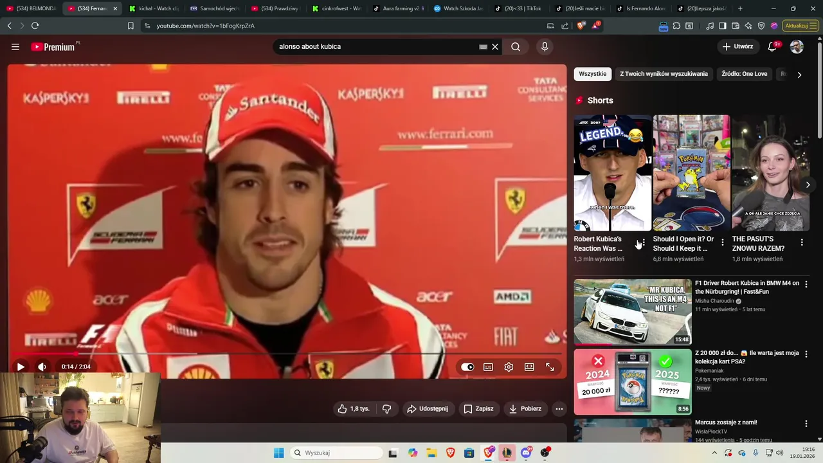Open options for the kart PSA video
The width and height of the screenshot is (823, 463).
(x=806, y=354)
